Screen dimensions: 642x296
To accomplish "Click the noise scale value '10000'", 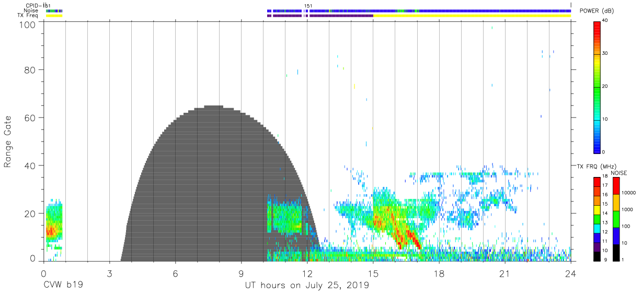I will [628, 193].
